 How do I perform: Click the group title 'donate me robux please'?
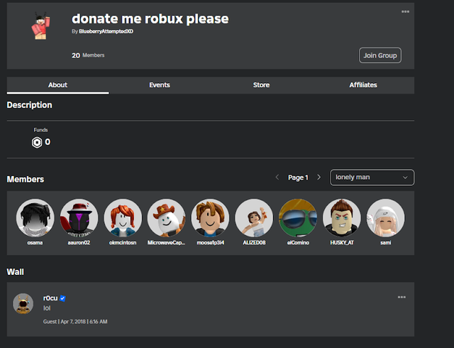(x=150, y=19)
